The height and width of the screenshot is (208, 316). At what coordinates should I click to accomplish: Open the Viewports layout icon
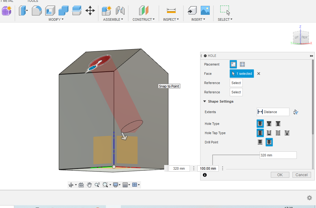[x=135, y=185]
